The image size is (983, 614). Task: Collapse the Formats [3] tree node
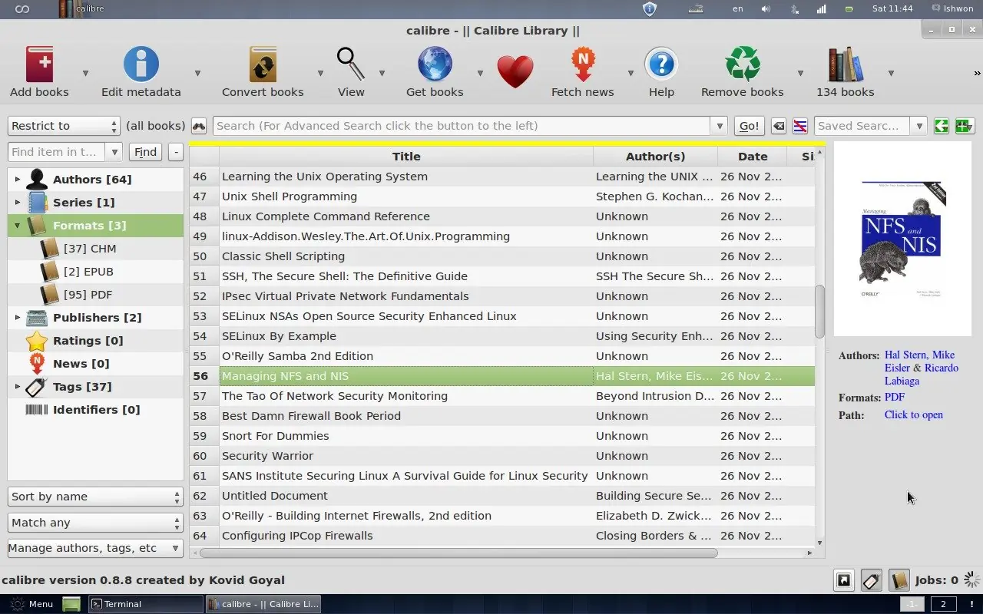[x=18, y=225]
